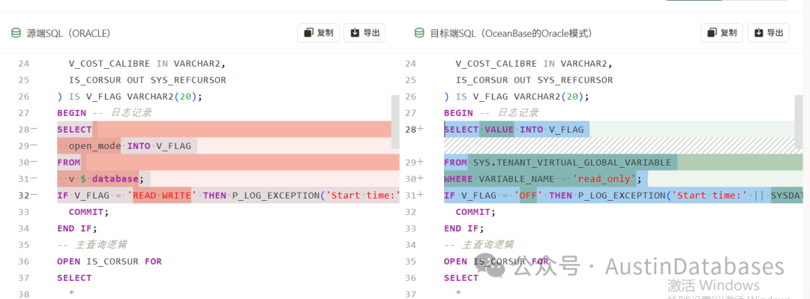Click FROM SYS.TENANT_VIRTUAL_GLOBAL_VARIABLE in target
This screenshot has width=810, height=299.
[x=557, y=163]
